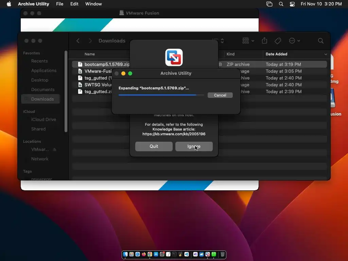348x261 pixels.
Task: Open Spotlight search in menu bar
Action: [281, 4]
